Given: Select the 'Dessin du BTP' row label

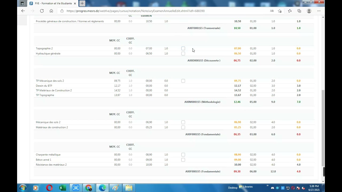Looking at the screenshot, I should pyautogui.click(x=44, y=86).
